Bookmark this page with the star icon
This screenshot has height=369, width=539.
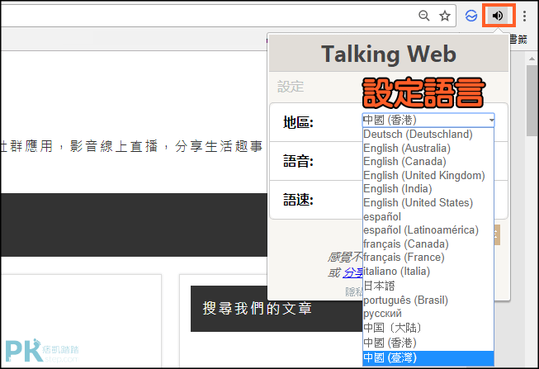pos(445,16)
